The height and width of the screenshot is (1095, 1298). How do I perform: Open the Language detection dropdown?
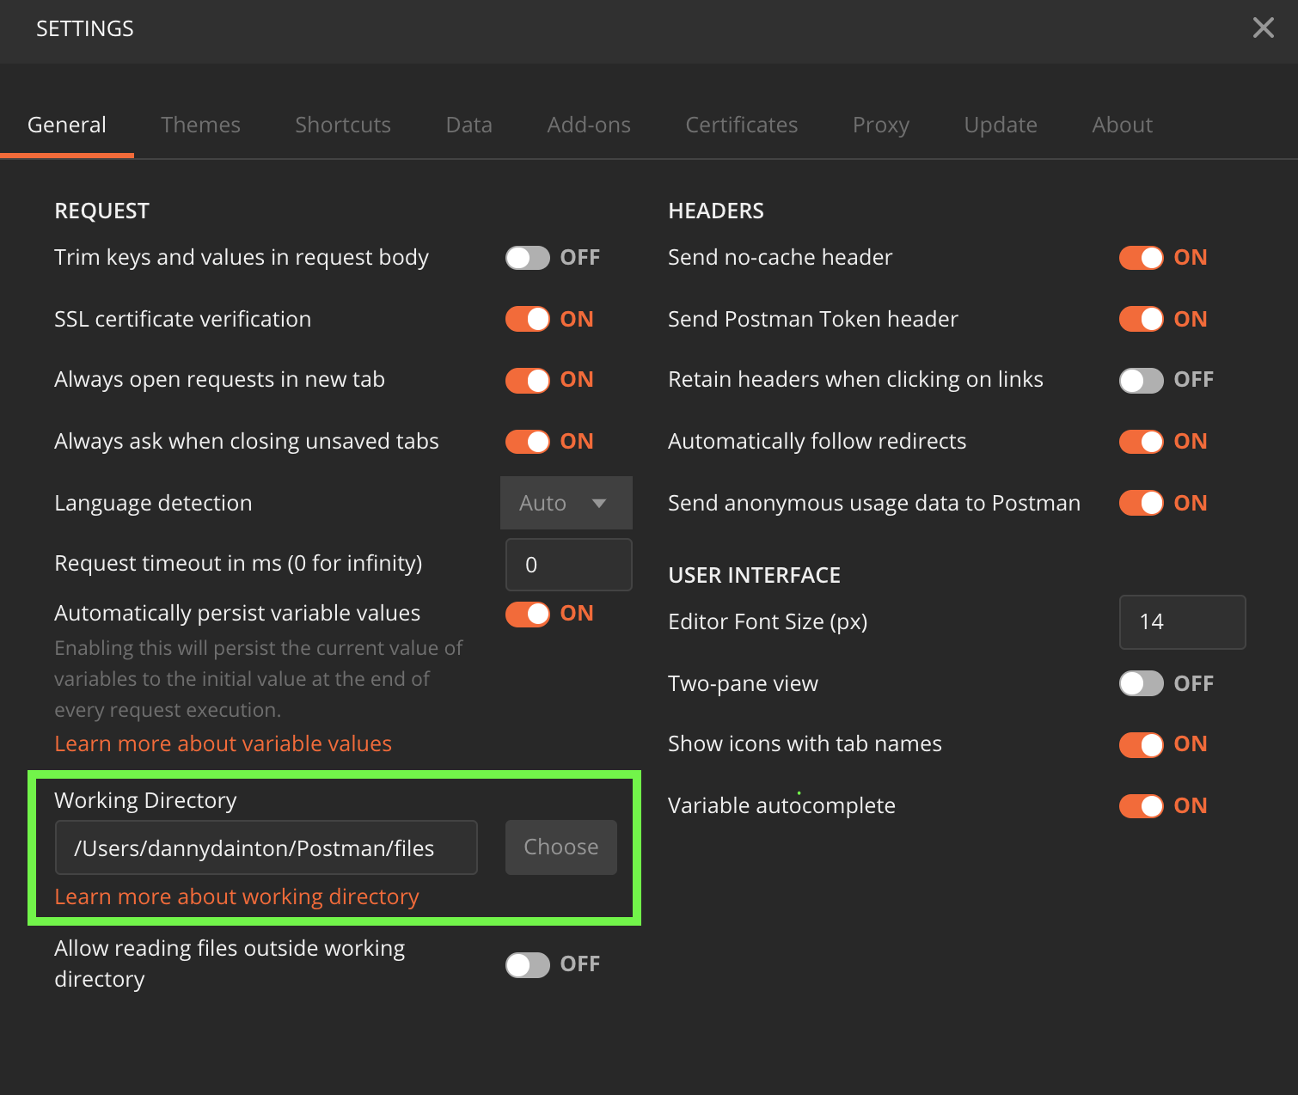click(566, 503)
